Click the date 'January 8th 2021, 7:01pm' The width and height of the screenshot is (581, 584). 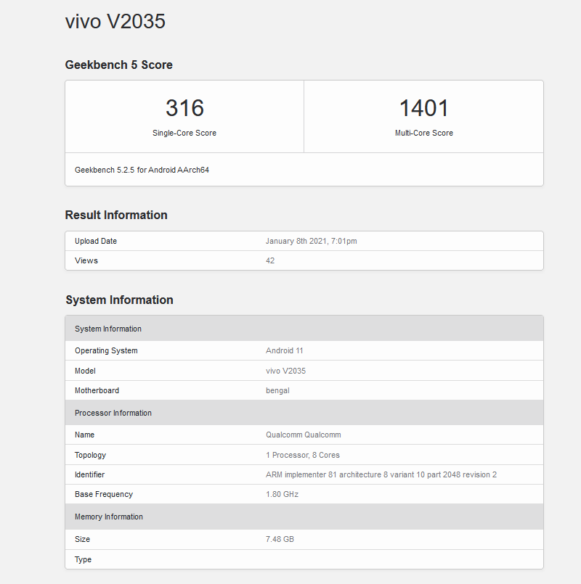click(312, 241)
